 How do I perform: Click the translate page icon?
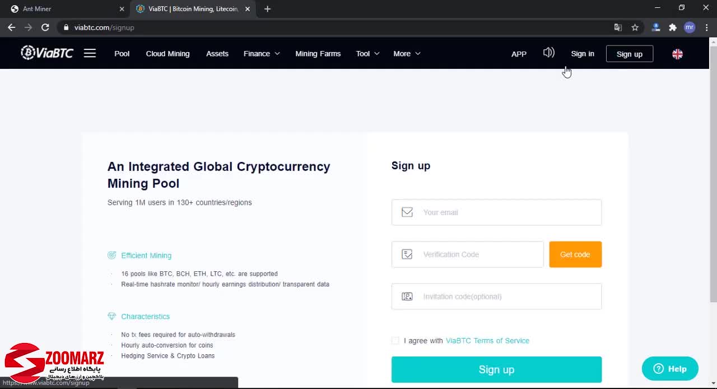(618, 27)
